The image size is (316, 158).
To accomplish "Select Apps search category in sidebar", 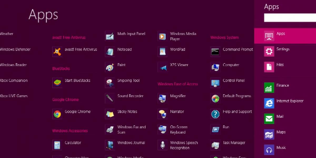I will (285, 36).
